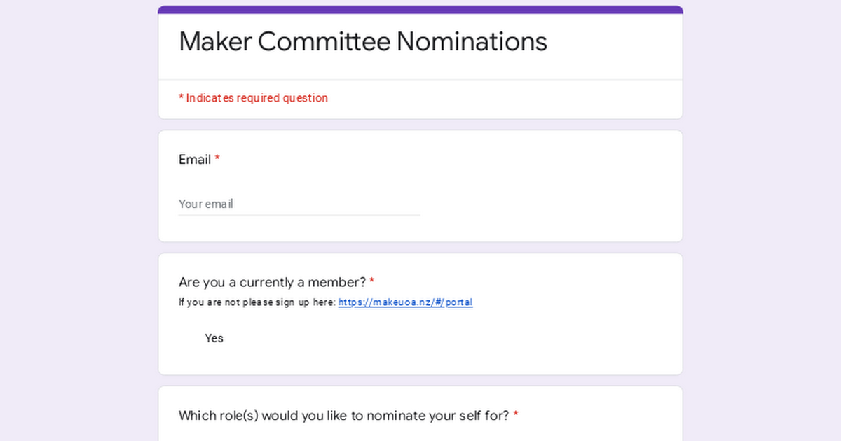The width and height of the screenshot is (841, 441).
Task: Click the purple bar atop the form header
Action: [420, 10]
